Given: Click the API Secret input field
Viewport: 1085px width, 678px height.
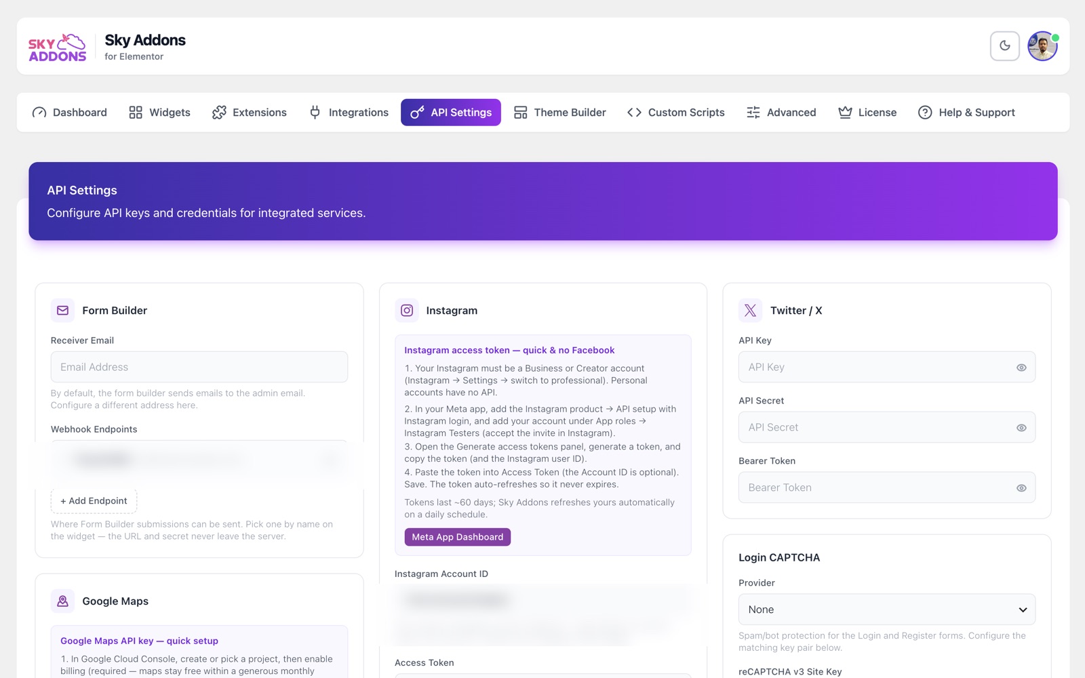Looking at the screenshot, I should pos(887,427).
